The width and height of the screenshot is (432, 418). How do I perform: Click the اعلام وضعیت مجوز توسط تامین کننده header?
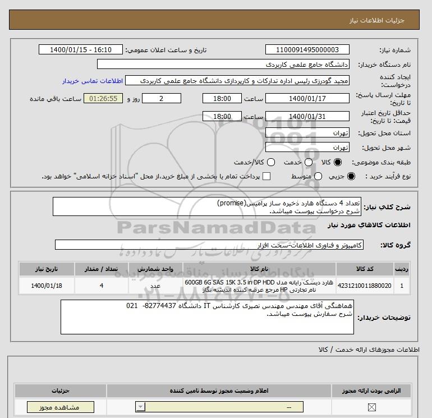[x=219, y=391]
